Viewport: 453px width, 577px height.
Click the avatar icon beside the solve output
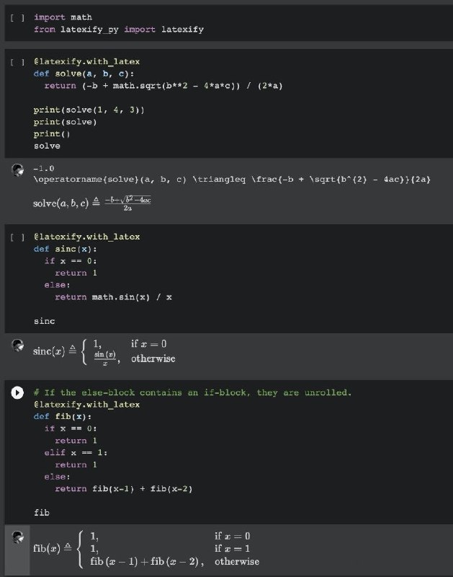(x=17, y=169)
